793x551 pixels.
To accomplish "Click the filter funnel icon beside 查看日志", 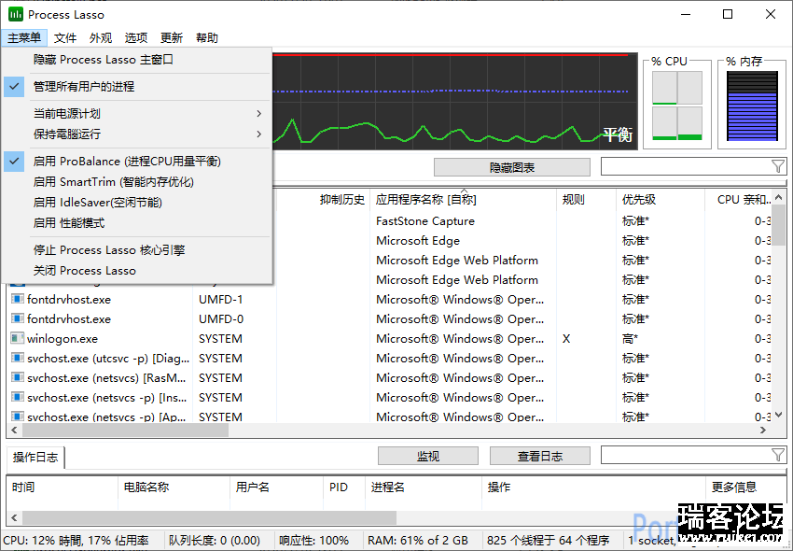I will [778, 455].
